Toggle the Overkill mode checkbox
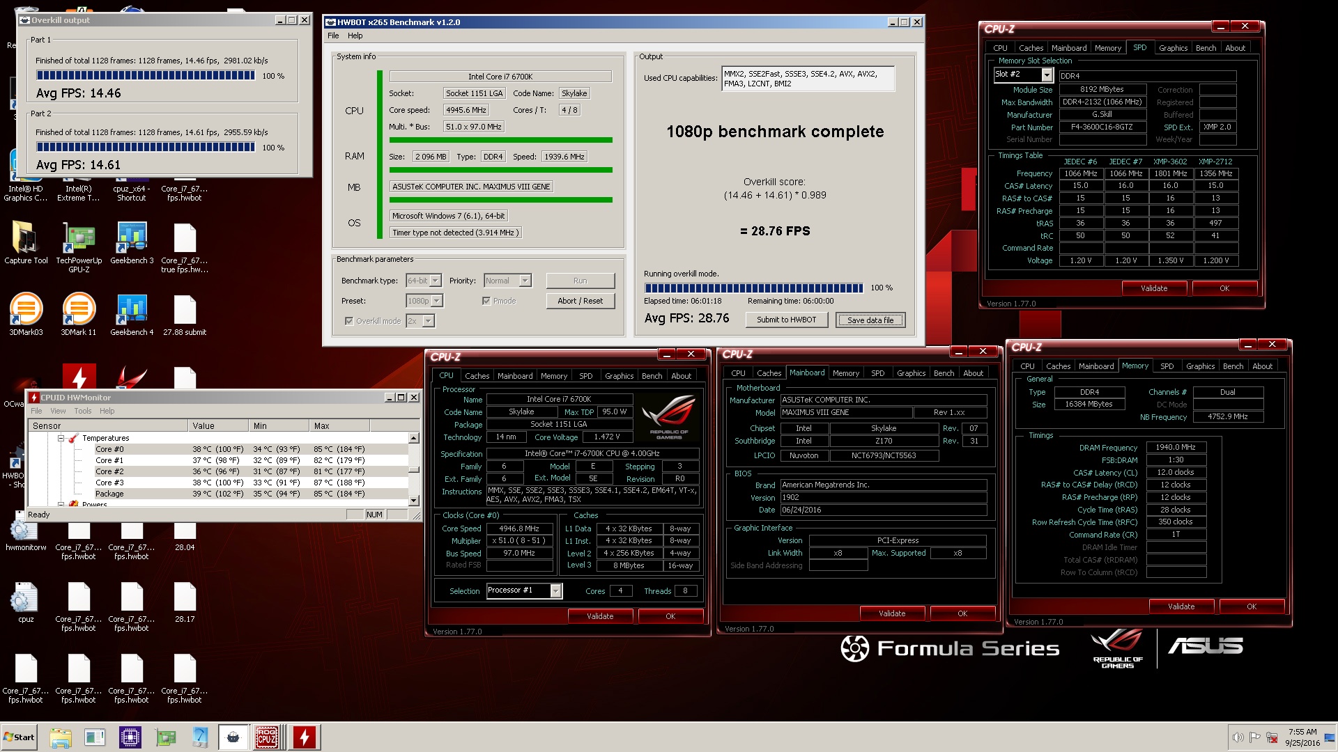Screen dimensions: 1338x752 click(349, 321)
